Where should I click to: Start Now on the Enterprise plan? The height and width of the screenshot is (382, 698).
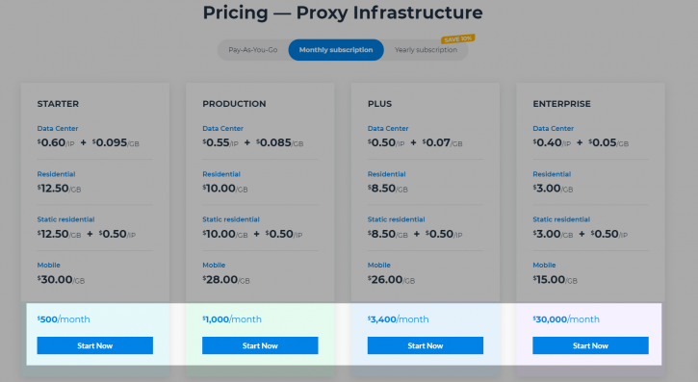tap(590, 345)
